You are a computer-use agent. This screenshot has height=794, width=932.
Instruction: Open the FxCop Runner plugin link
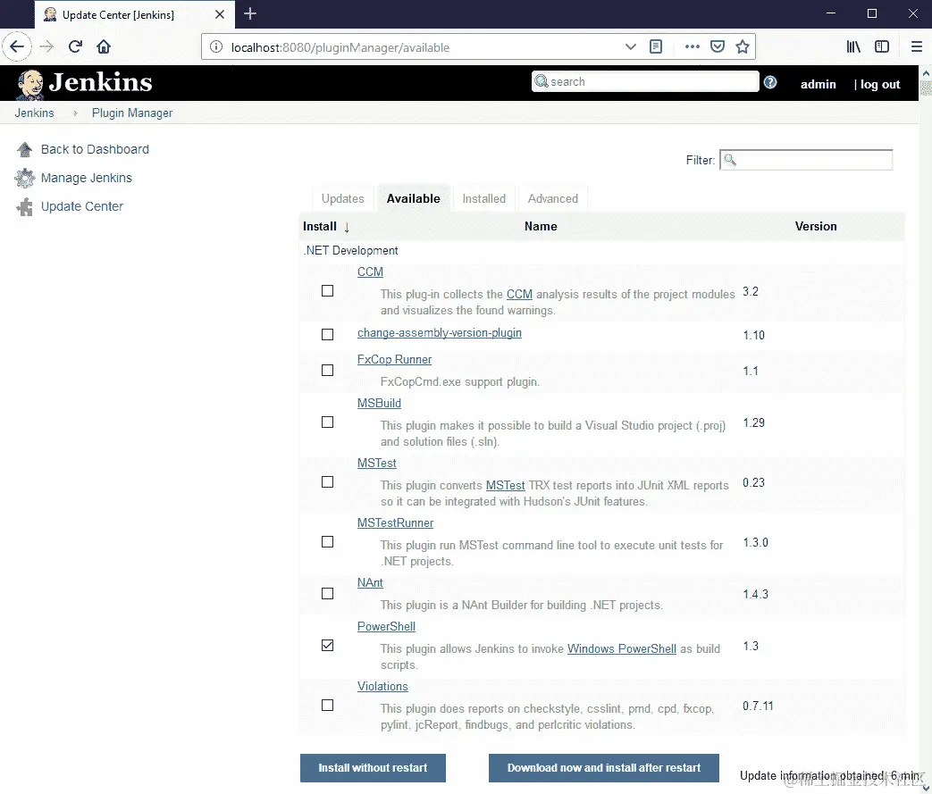(395, 360)
